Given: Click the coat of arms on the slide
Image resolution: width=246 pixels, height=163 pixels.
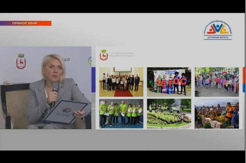Looking at the screenshot, I should click(x=104, y=55).
